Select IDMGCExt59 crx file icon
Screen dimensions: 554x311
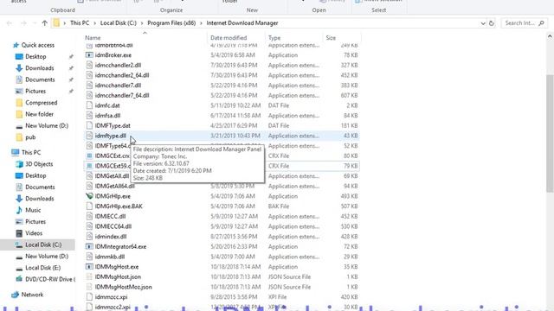coord(89,166)
